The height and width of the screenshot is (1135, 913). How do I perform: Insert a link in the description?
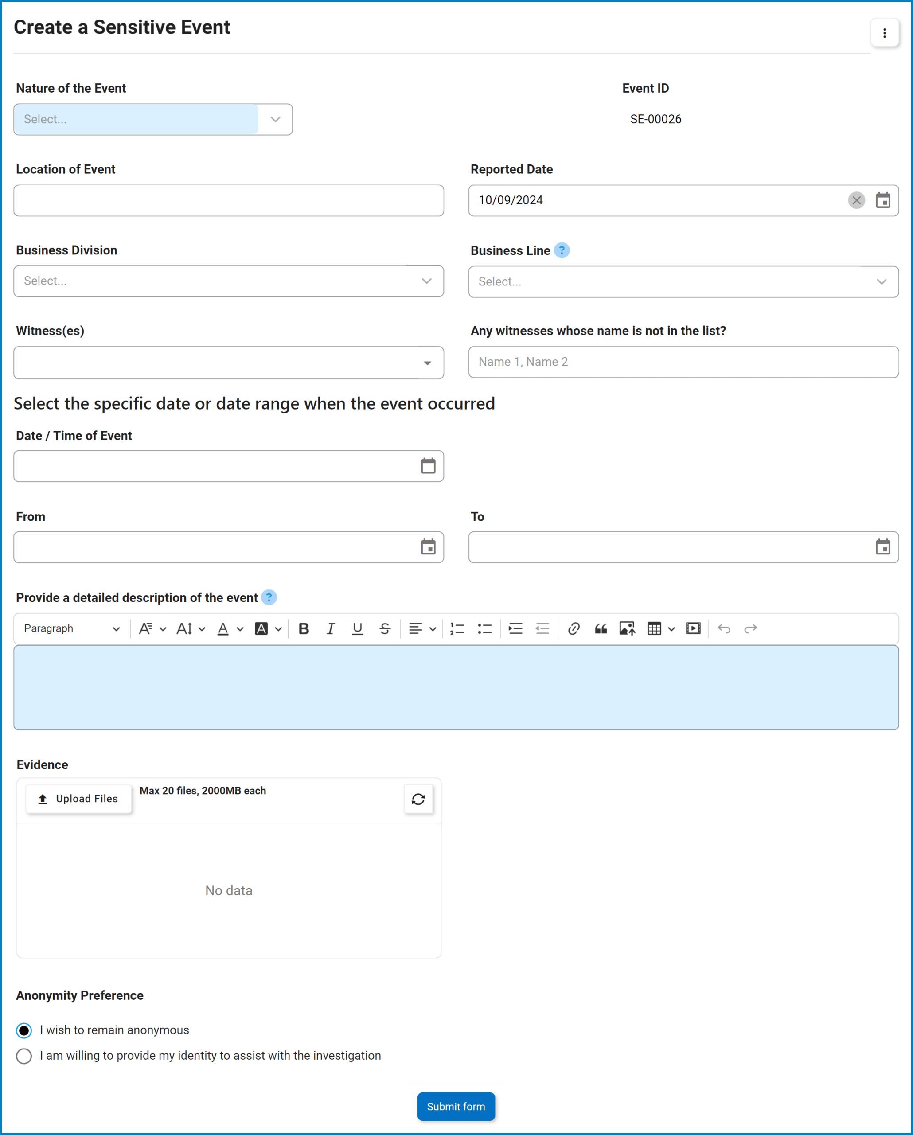[574, 628]
